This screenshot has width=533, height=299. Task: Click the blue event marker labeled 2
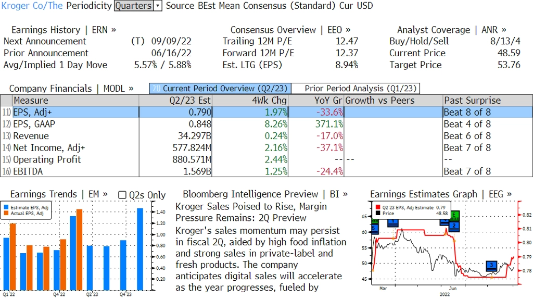tap(454, 226)
